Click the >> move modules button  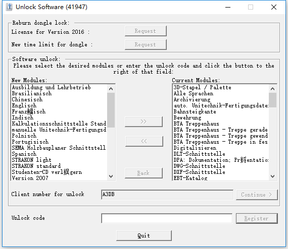pos(143,121)
